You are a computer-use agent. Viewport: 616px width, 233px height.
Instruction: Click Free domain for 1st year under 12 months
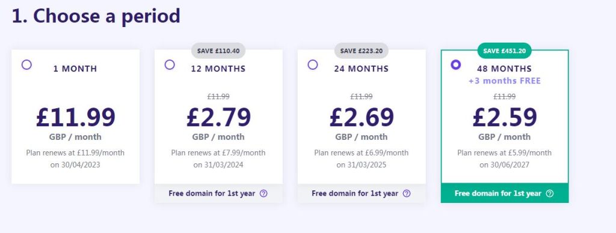pyautogui.click(x=212, y=193)
